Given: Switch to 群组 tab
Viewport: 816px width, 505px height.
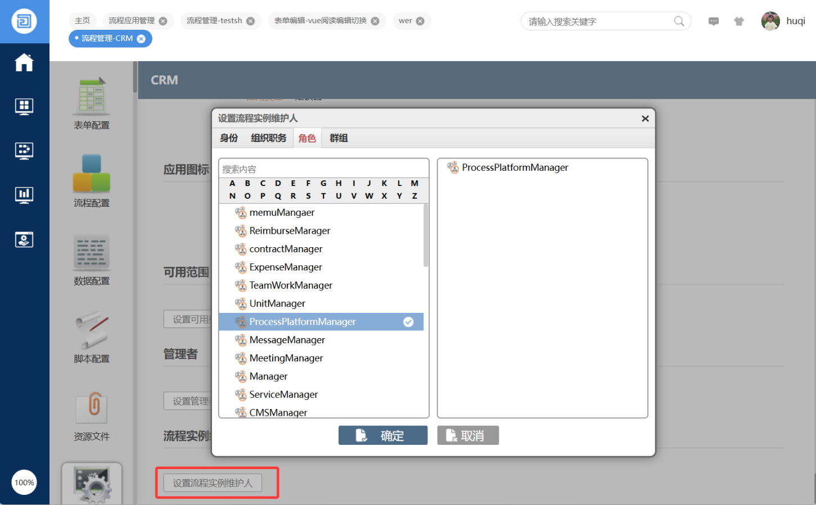Looking at the screenshot, I should pos(339,138).
